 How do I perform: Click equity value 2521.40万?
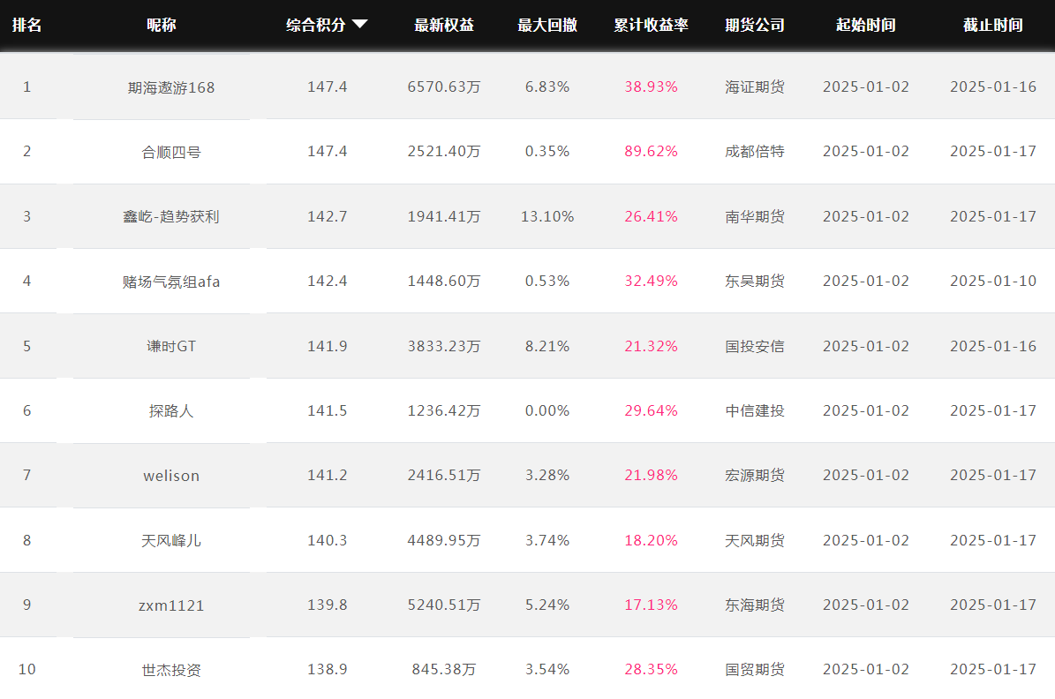click(x=444, y=152)
